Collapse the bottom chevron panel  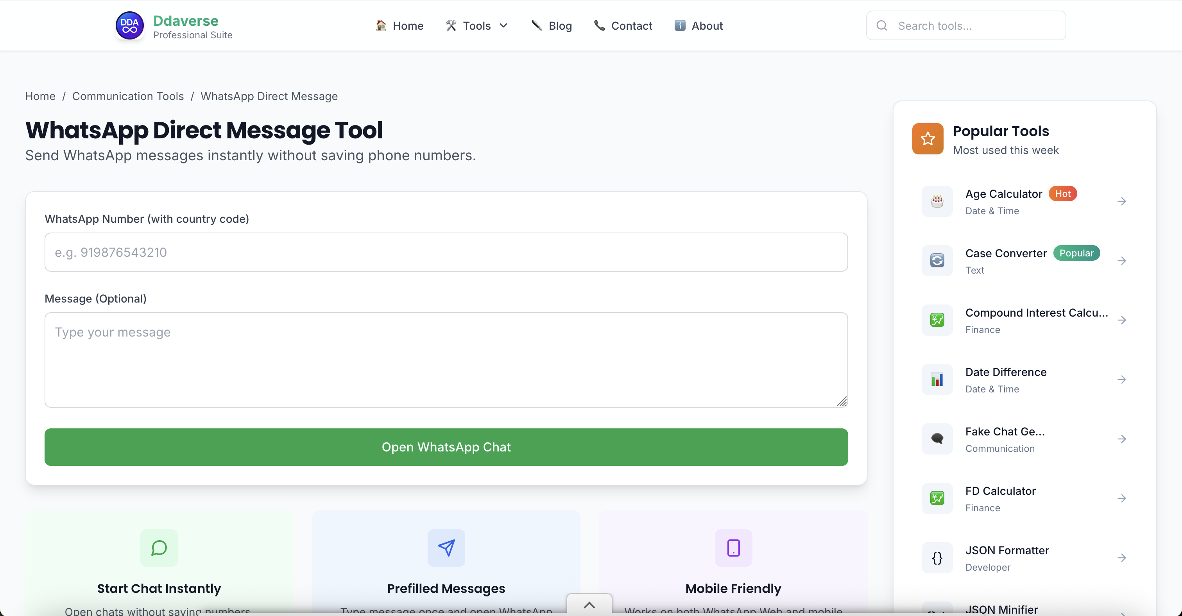click(x=589, y=605)
